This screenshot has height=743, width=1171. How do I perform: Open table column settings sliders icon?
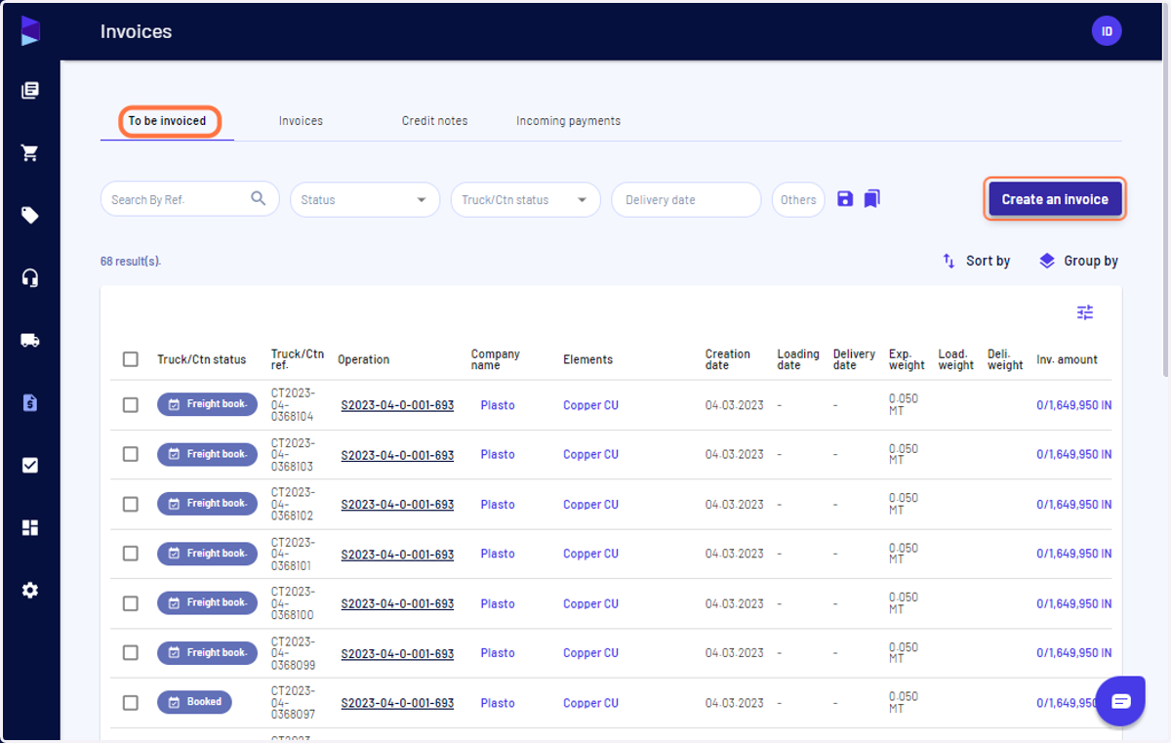pyautogui.click(x=1085, y=312)
